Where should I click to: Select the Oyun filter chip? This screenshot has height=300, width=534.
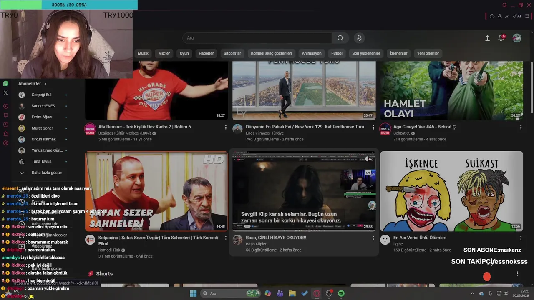pyautogui.click(x=184, y=53)
